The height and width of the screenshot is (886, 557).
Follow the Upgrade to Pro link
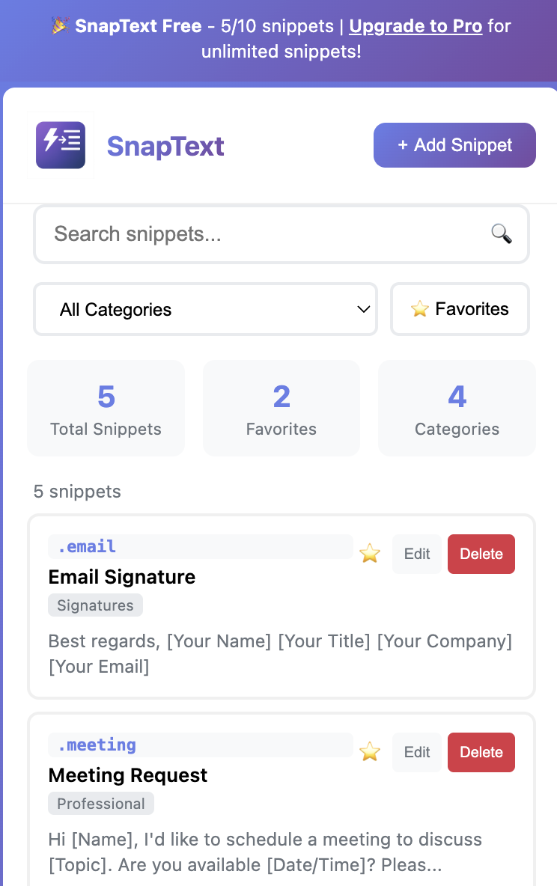tap(416, 26)
